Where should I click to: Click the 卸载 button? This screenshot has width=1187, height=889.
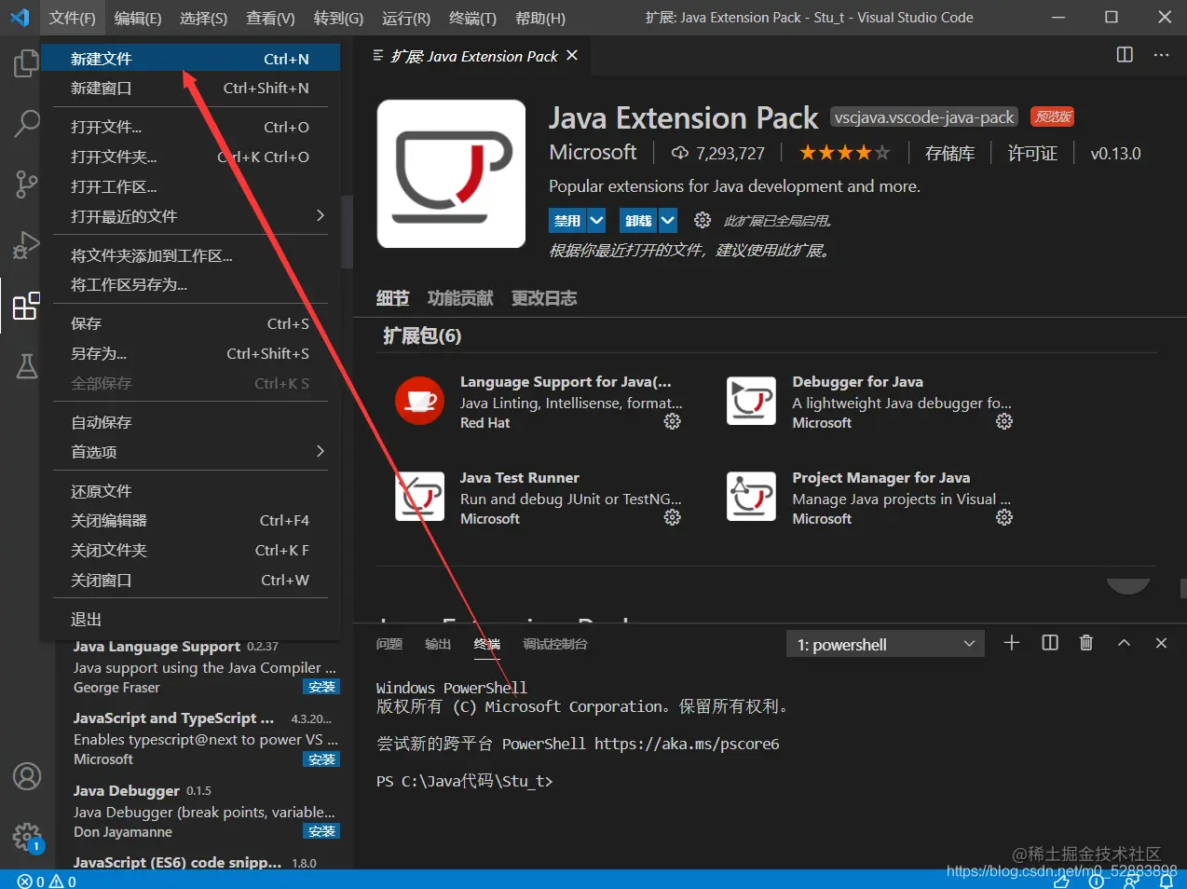(x=638, y=220)
